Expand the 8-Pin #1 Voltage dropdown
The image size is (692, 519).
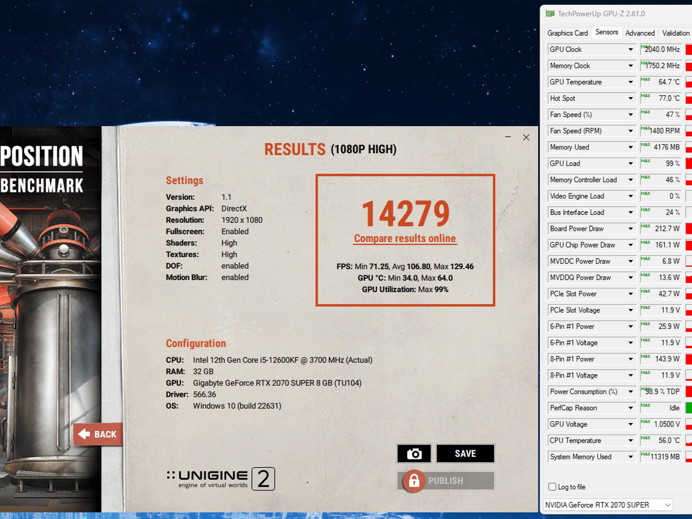coord(631,375)
